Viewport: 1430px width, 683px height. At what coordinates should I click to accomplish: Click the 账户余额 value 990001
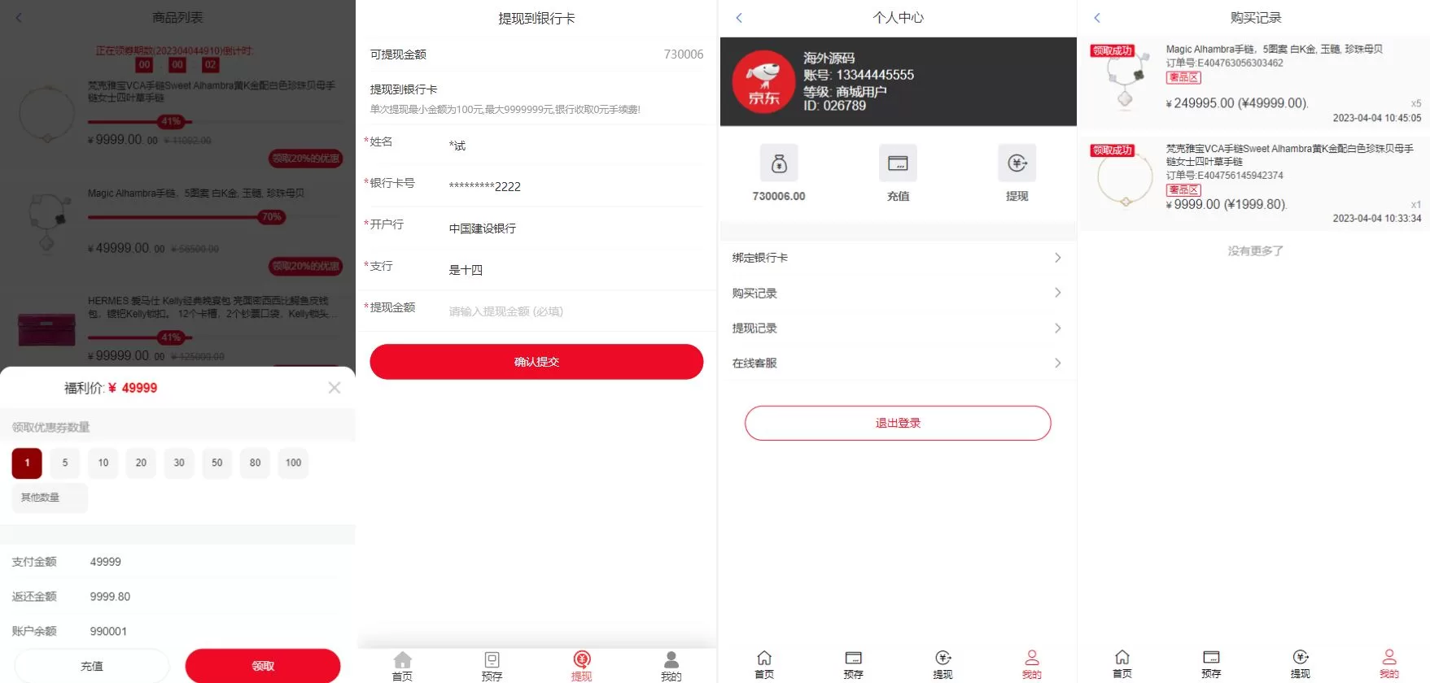(x=108, y=632)
